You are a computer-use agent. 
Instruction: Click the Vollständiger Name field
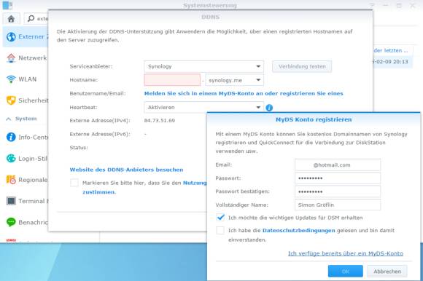click(338, 205)
